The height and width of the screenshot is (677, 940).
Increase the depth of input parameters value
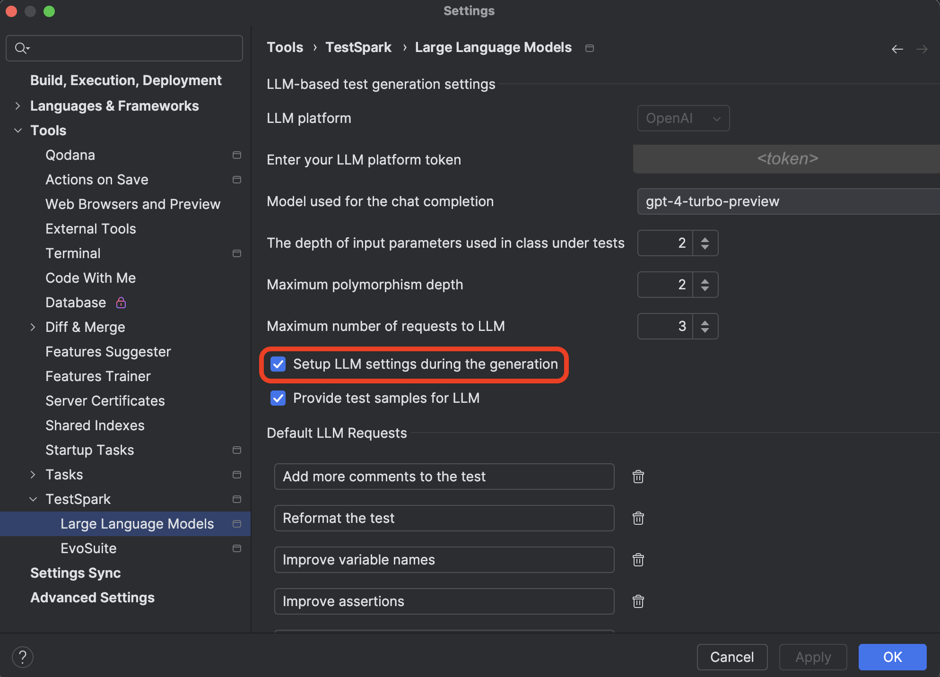[705, 239]
